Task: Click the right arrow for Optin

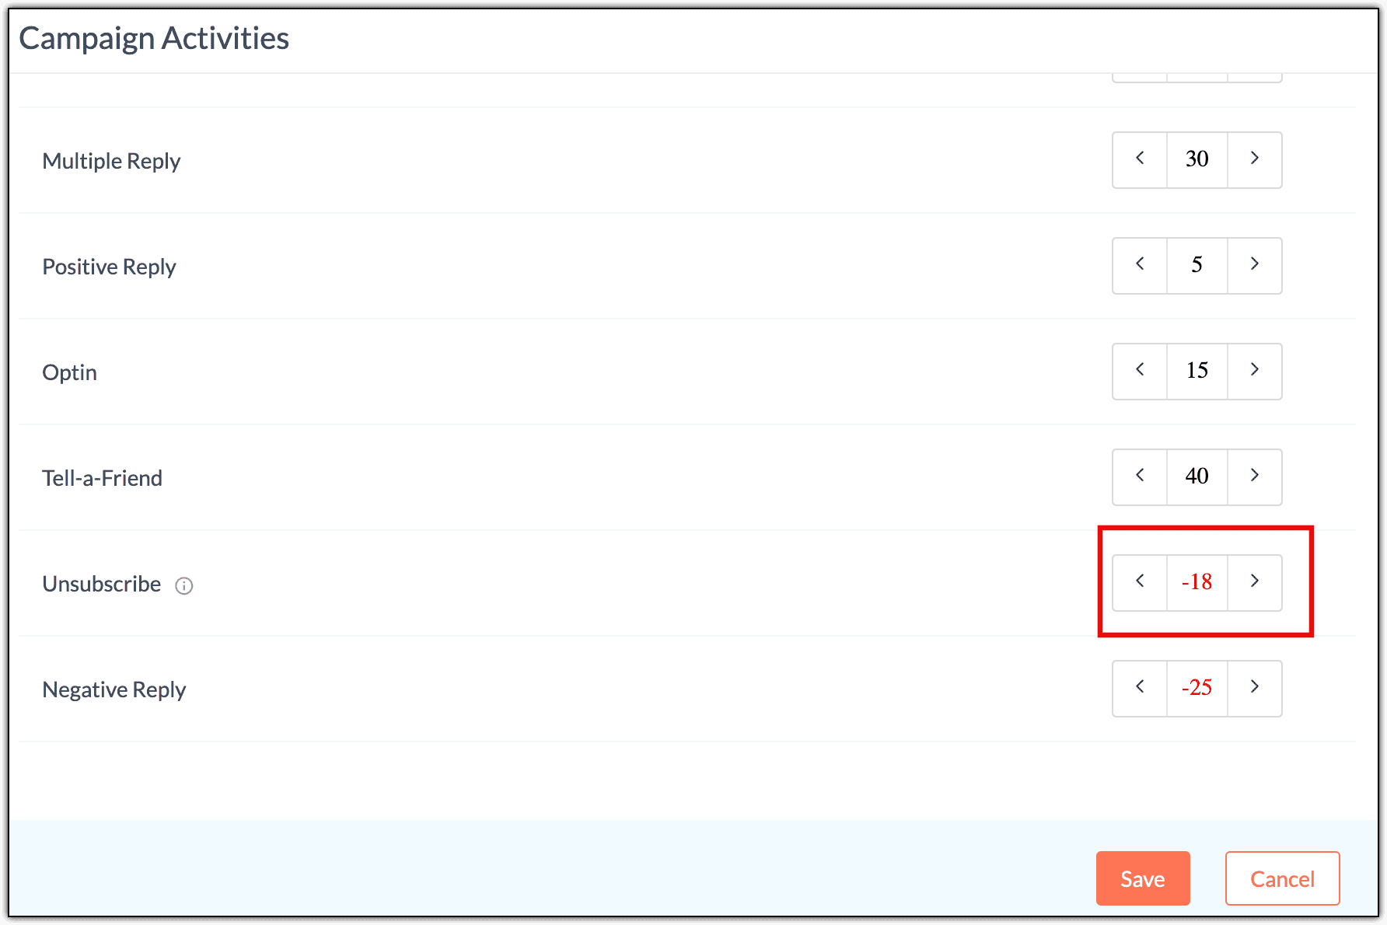Action: click(x=1254, y=371)
